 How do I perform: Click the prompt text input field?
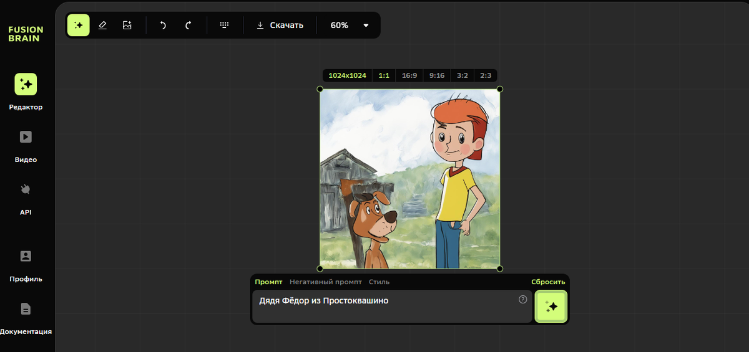[392, 307]
